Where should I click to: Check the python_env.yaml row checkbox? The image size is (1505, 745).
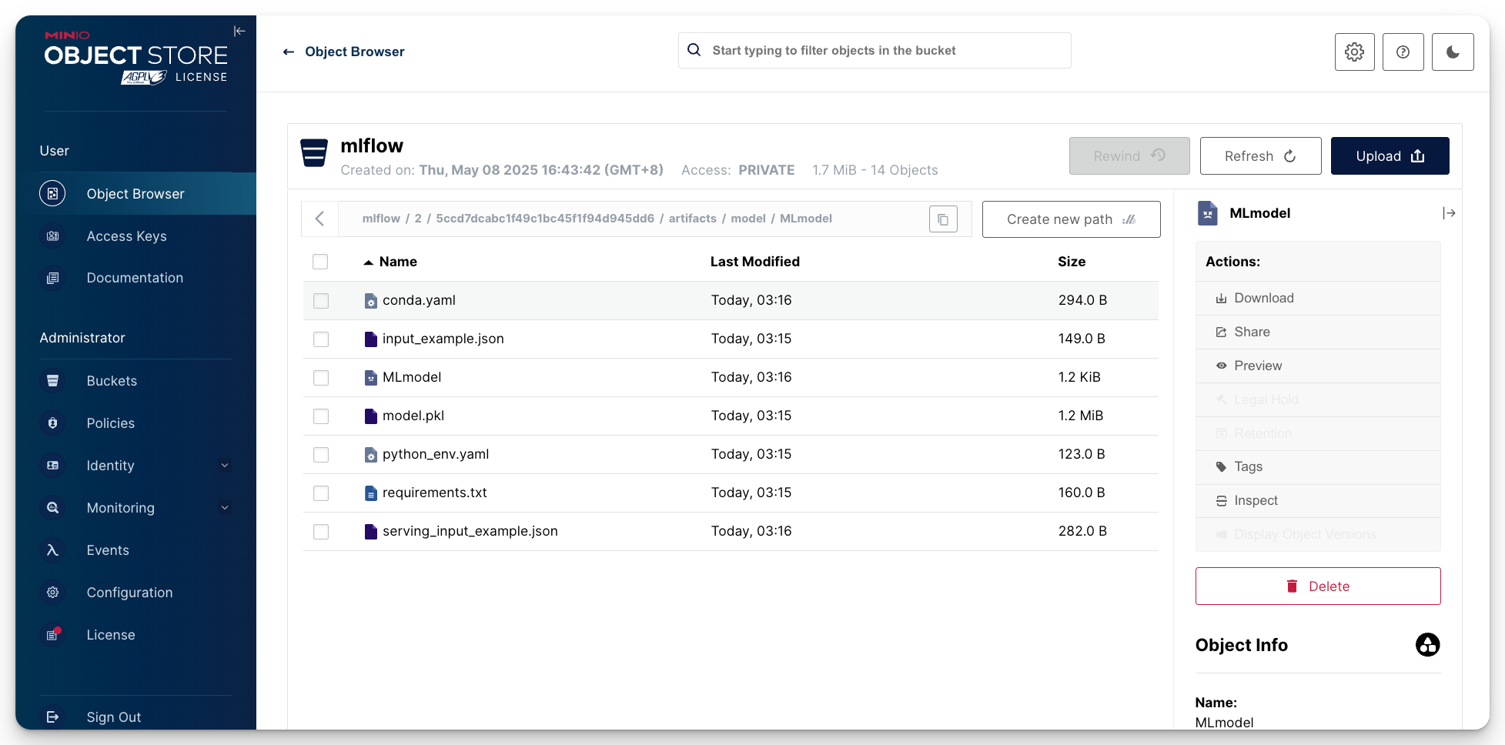tap(321, 455)
